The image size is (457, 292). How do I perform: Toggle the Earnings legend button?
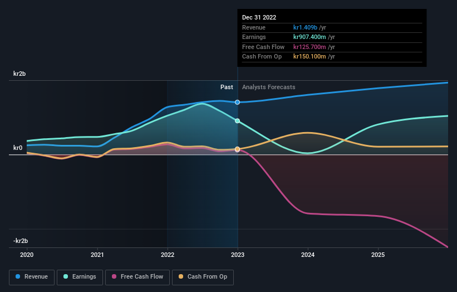80,277
